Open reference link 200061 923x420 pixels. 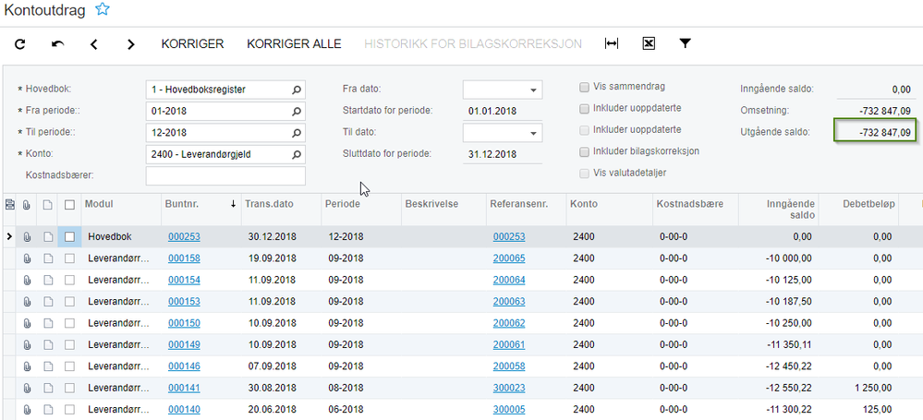(x=509, y=344)
